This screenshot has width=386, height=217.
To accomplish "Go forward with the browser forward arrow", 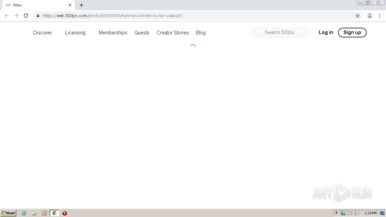I will [x=16, y=16].
